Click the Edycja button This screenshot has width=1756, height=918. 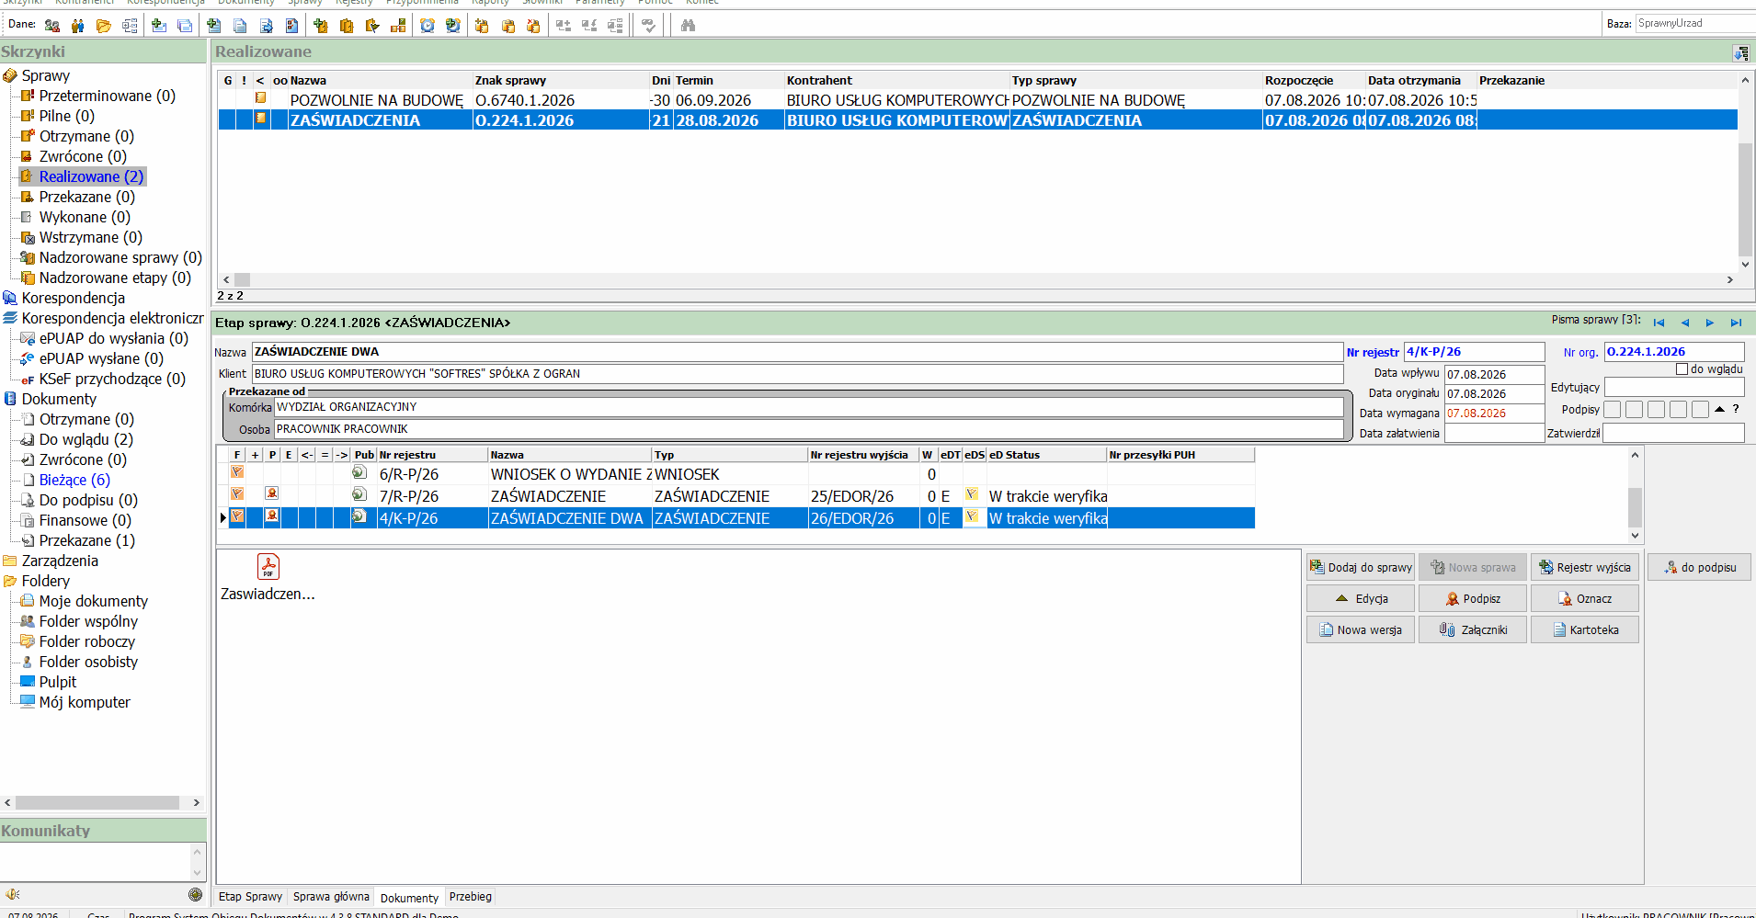1361,598
